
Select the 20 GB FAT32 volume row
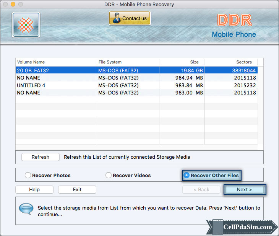click(136, 70)
